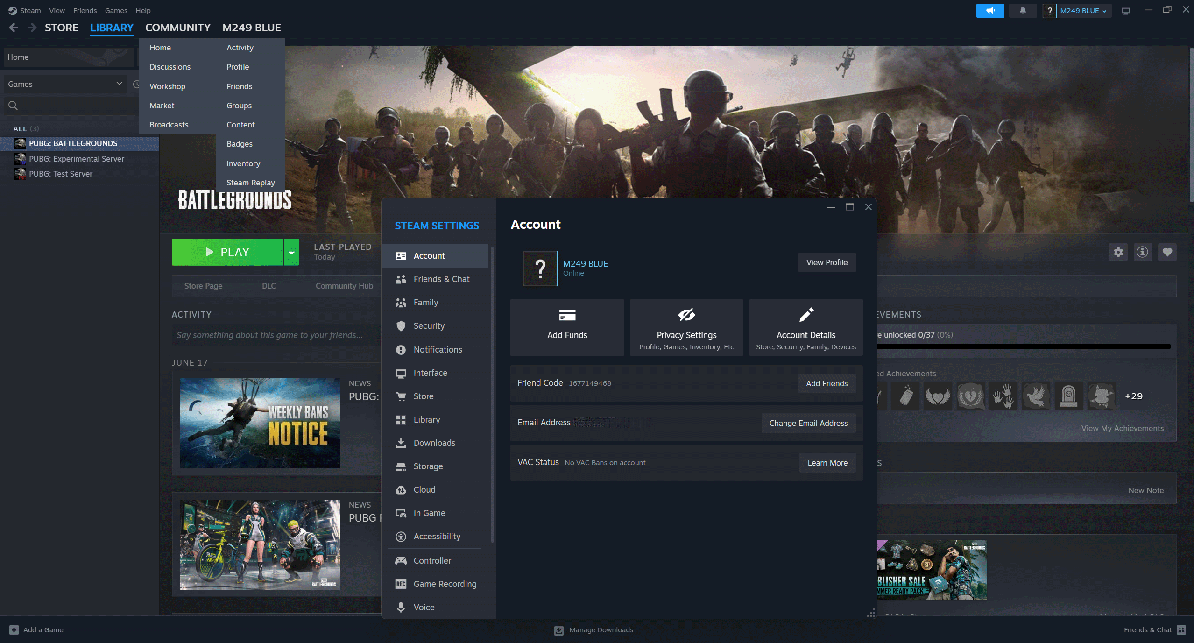Click the Add Friends button
The width and height of the screenshot is (1194, 643).
[x=827, y=383]
